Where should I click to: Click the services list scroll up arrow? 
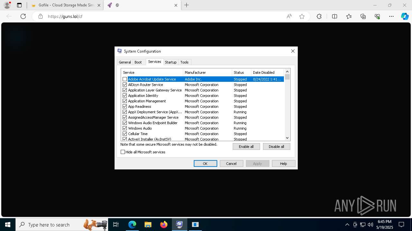(x=287, y=71)
